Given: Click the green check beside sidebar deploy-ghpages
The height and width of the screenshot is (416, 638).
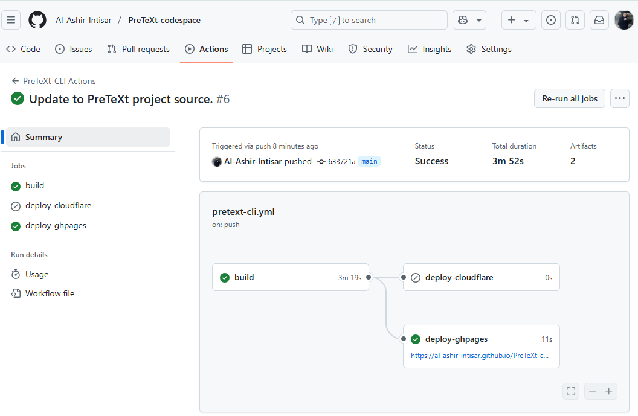Looking at the screenshot, I should click(x=16, y=226).
